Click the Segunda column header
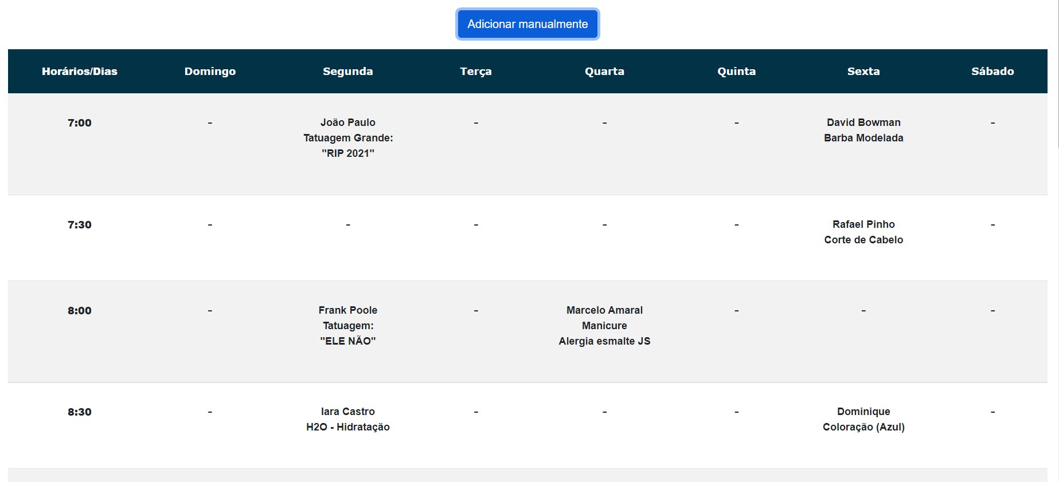1059x482 pixels. click(x=347, y=72)
